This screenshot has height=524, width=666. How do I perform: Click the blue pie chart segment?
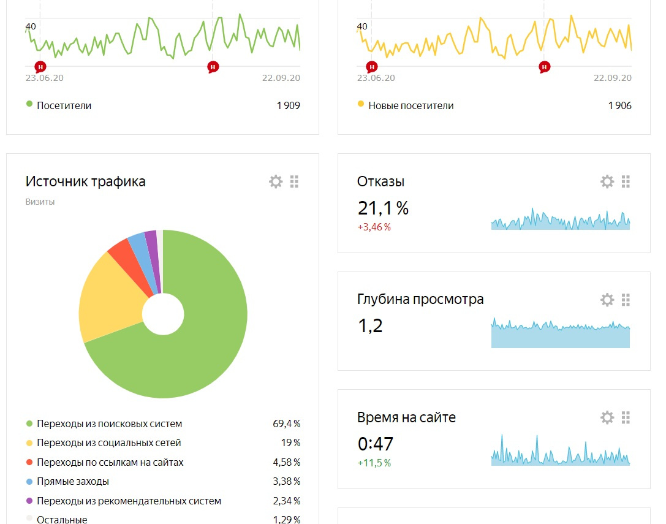[x=145, y=259]
